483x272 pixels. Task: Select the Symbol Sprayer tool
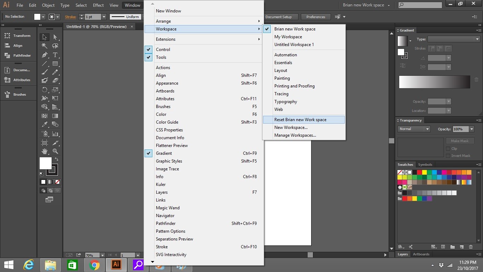click(x=45, y=134)
